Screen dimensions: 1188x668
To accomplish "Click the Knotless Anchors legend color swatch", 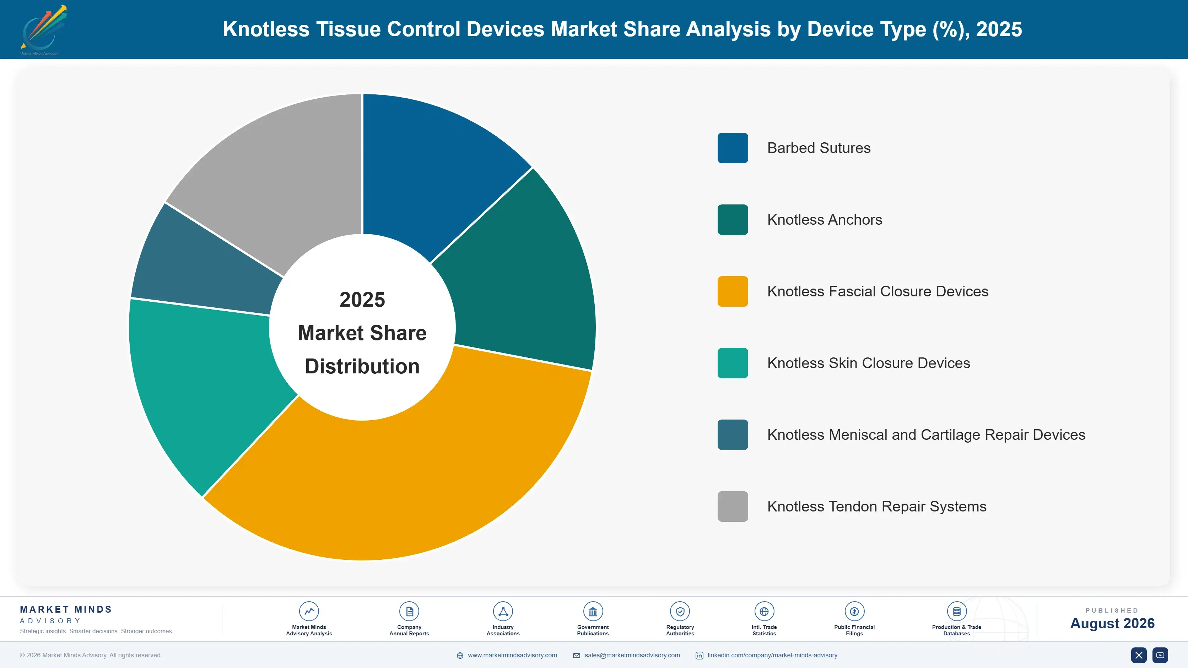I will point(732,220).
